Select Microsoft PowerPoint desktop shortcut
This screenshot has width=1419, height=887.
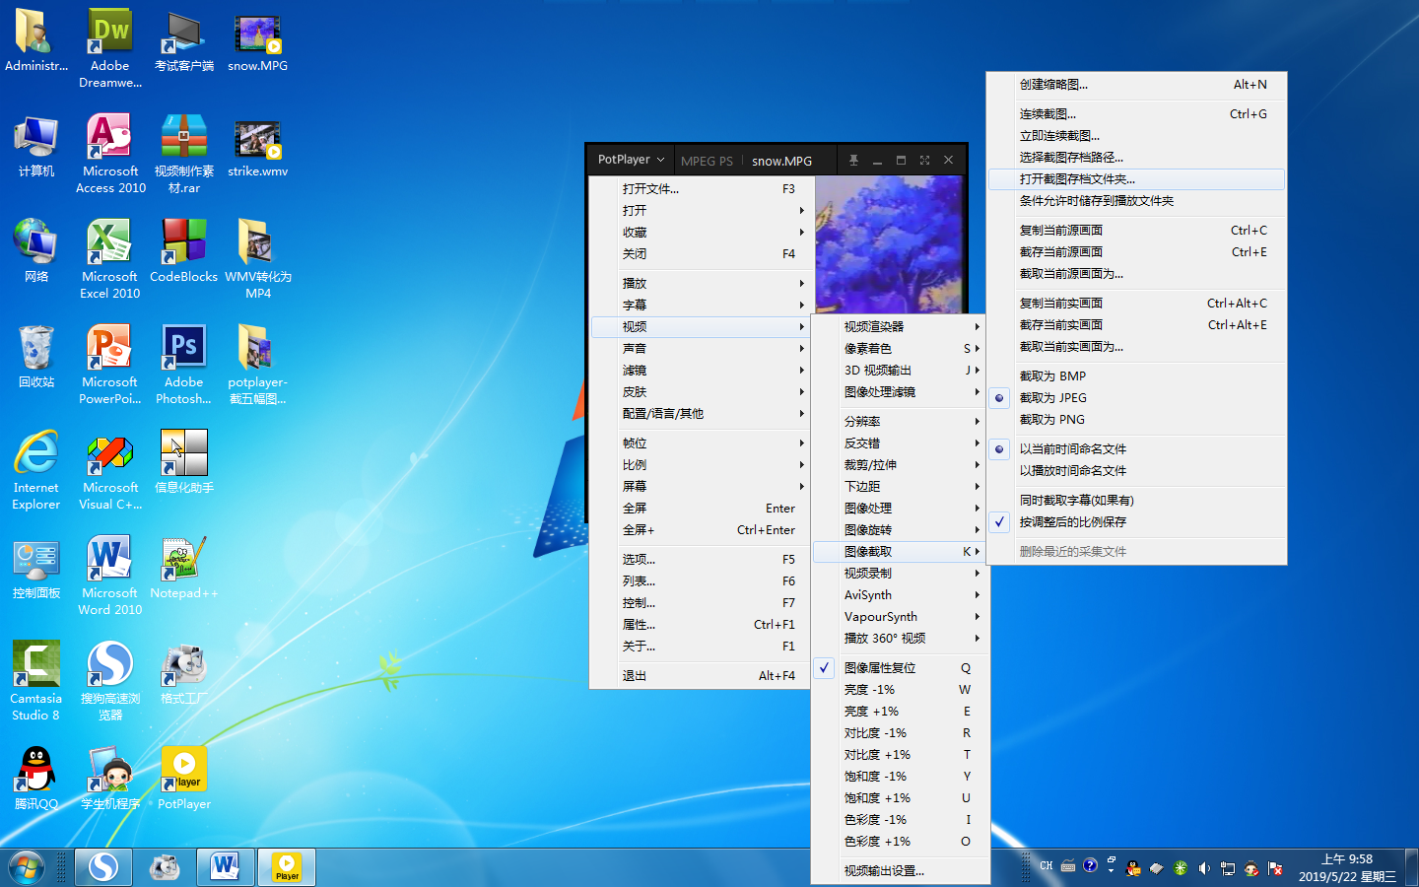coord(110,365)
